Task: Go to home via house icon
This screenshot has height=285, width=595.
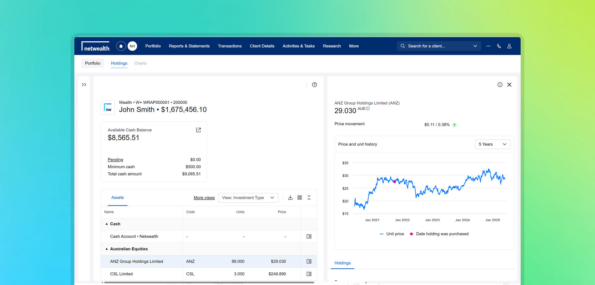Action: tap(121, 46)
